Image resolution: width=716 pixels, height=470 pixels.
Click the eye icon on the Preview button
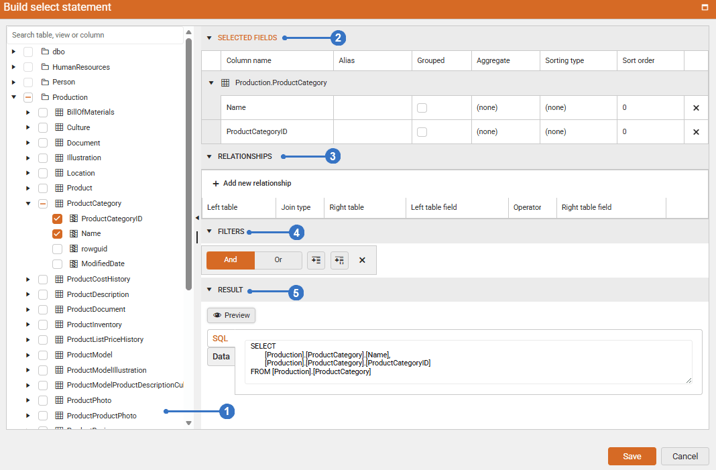[x=216, y=315]
